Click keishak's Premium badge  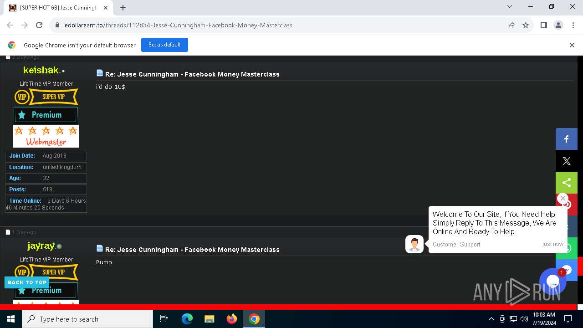pos(46,115)
